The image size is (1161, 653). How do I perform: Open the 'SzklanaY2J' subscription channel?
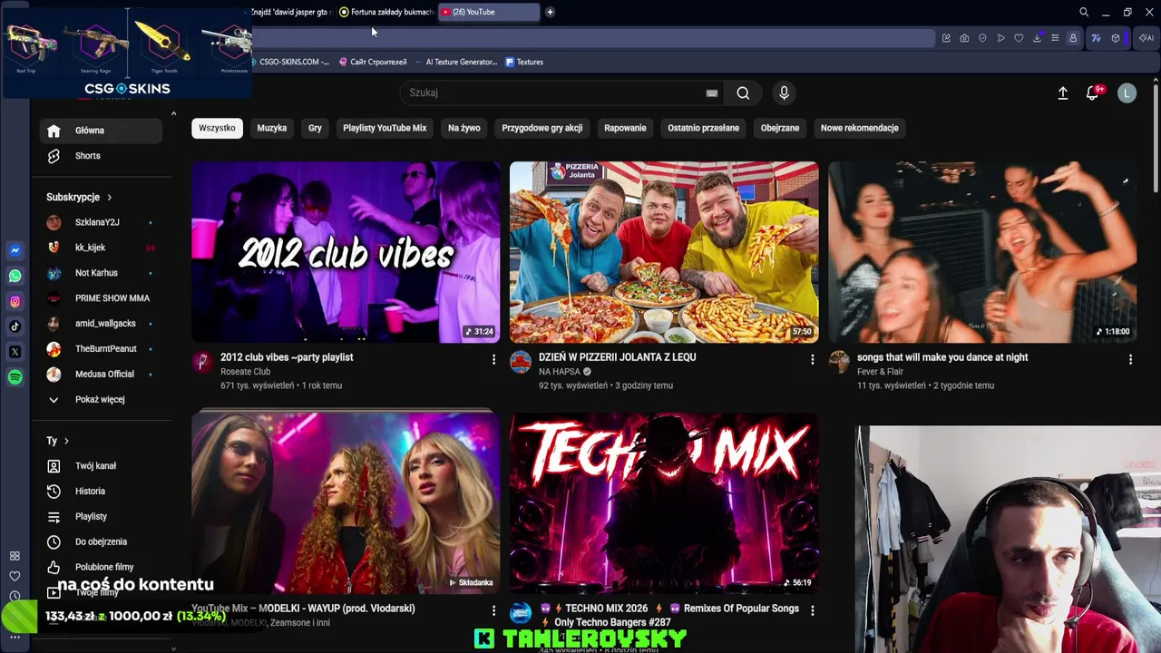point(101,222)
